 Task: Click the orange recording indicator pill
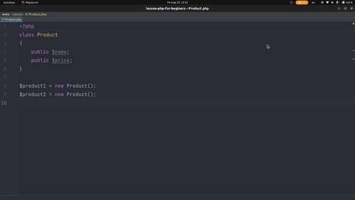click(x=302, y=2)
